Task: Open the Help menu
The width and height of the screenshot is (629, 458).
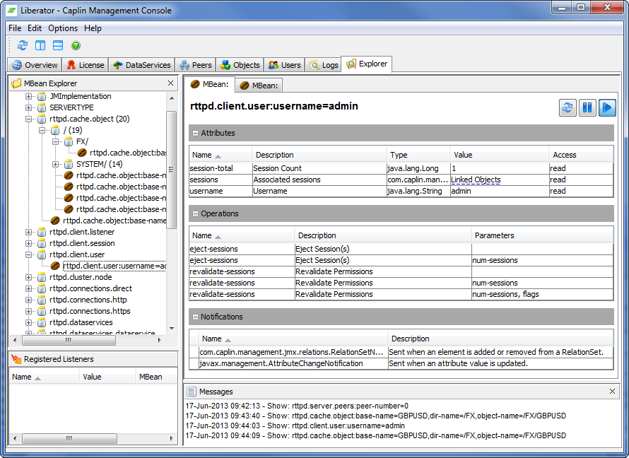Action: (93, 28)
